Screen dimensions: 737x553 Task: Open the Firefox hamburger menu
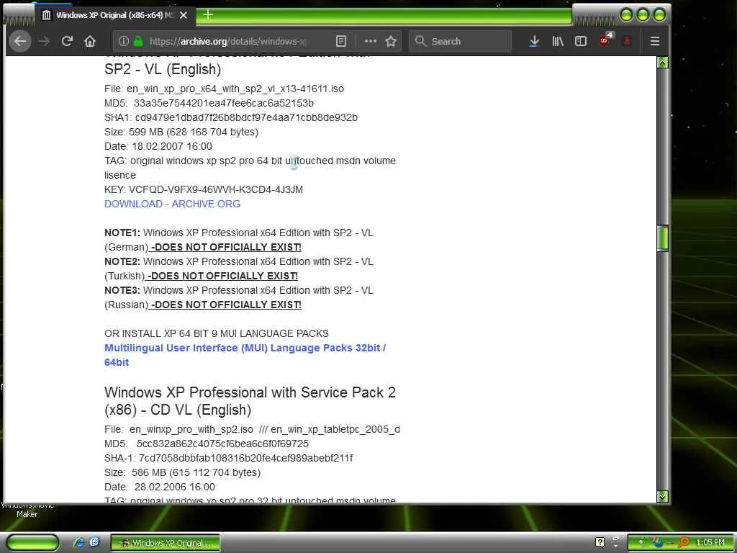click(x=655, y=41)
